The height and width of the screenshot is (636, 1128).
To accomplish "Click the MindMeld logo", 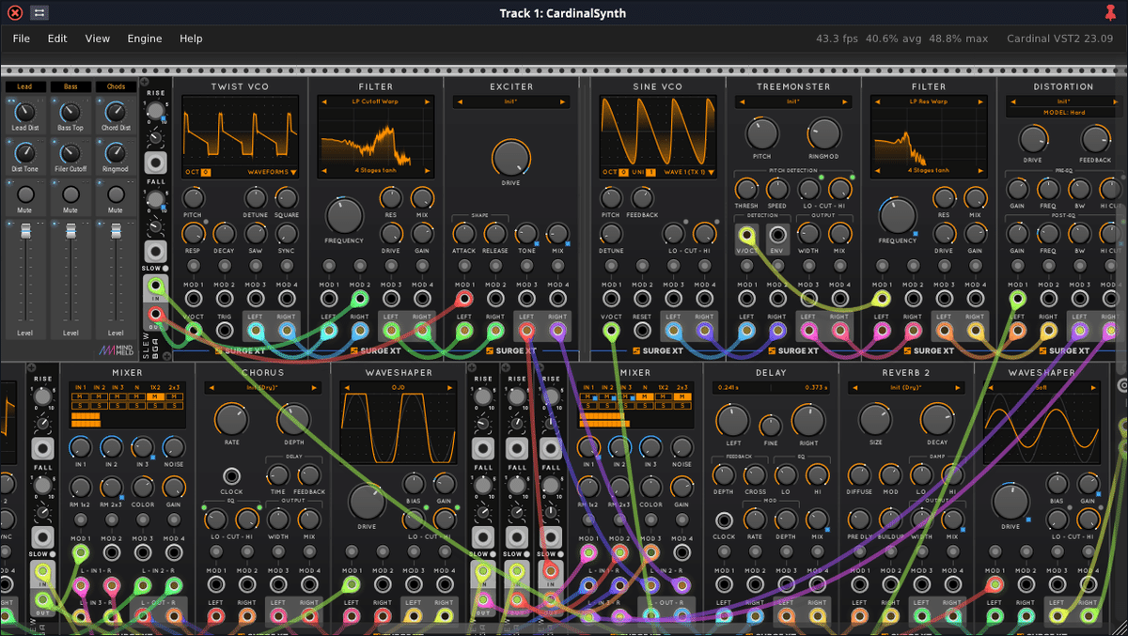I will [x=115, y=350].
